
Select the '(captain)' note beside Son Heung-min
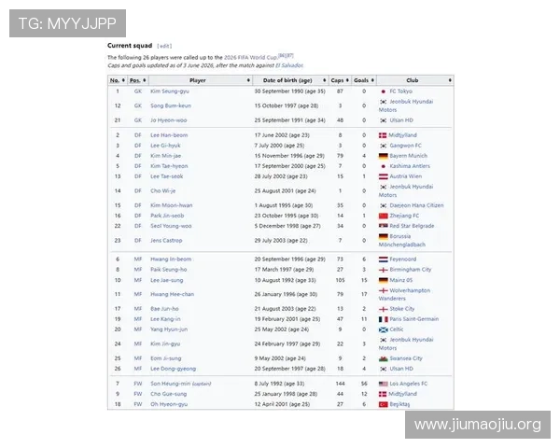coord(202,384)
